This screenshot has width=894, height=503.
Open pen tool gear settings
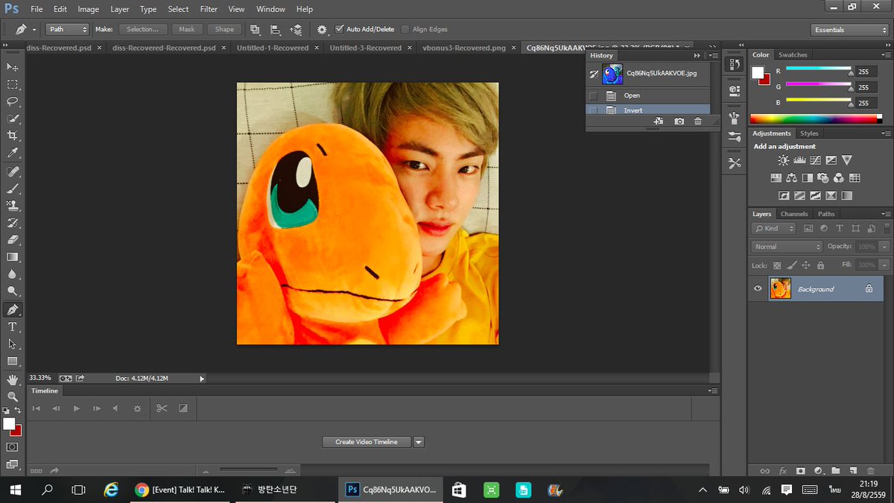(x=323, y=30)
